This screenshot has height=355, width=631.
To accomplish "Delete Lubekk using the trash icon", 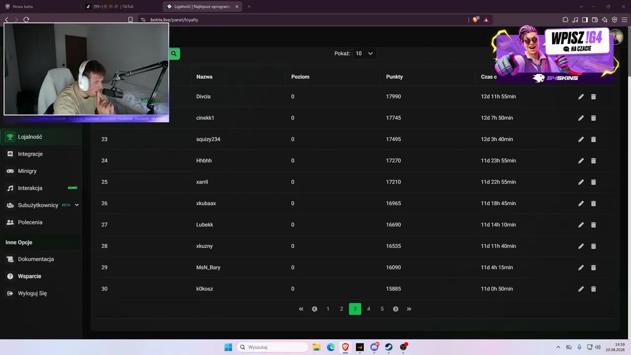I will tap(594, 225).
